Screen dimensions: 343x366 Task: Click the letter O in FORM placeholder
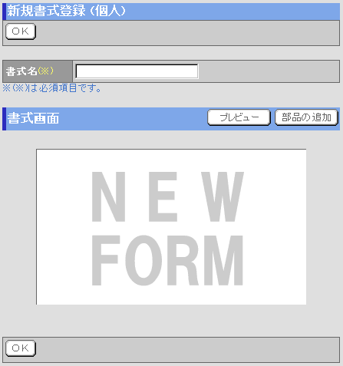(143, 260)
